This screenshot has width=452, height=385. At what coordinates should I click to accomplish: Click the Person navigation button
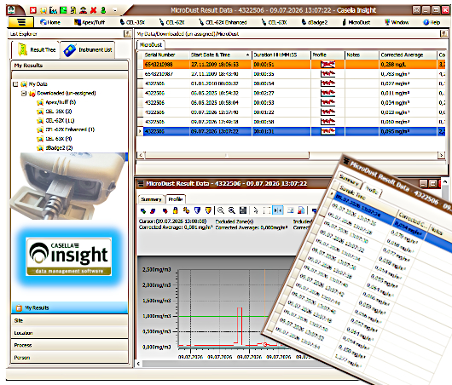point(69,358)
